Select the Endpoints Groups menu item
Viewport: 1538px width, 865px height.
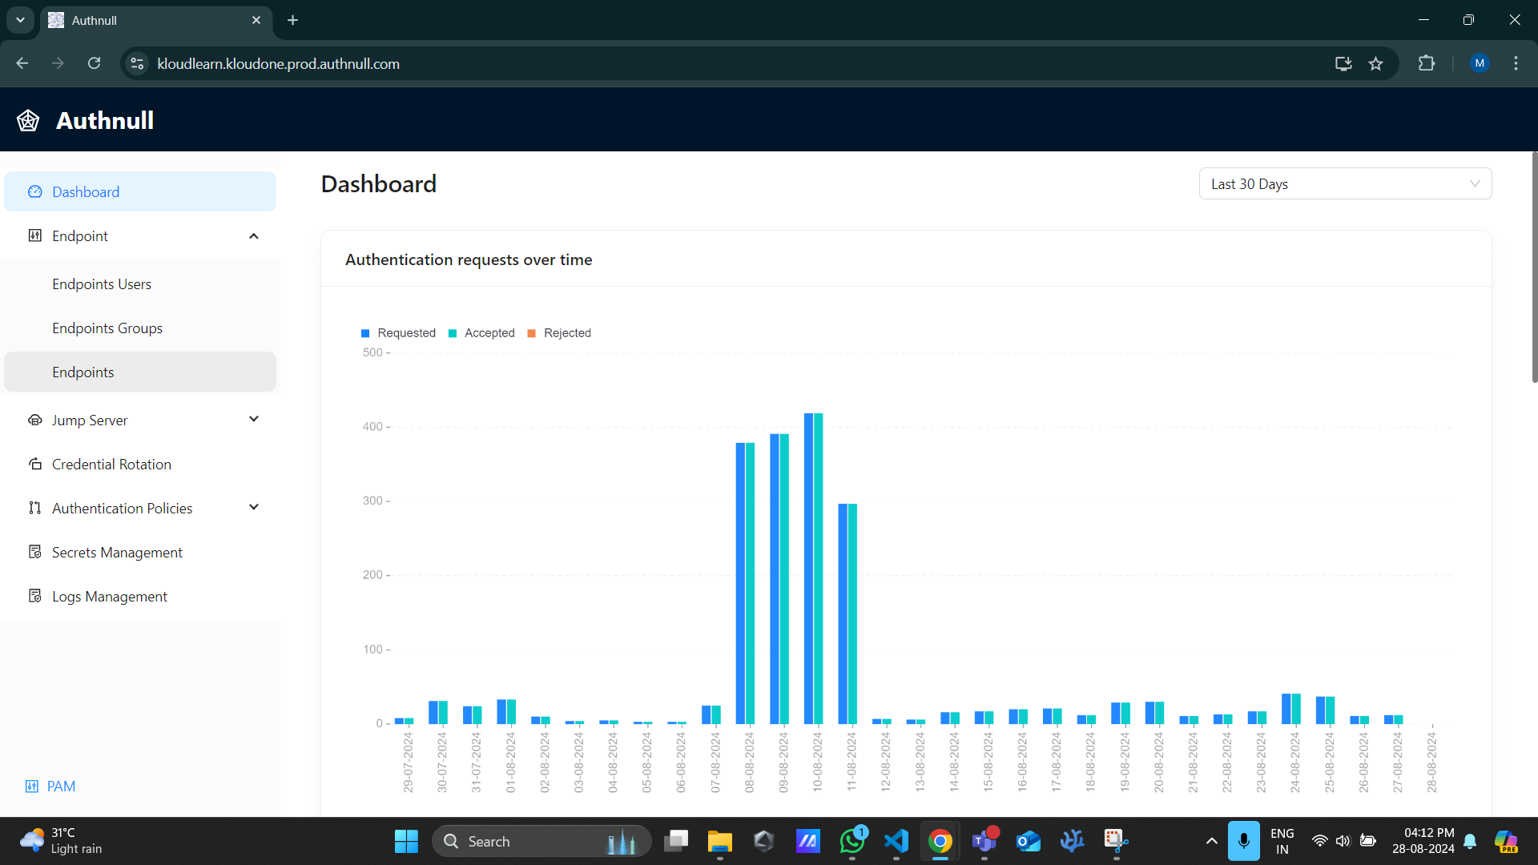point(107,328)
